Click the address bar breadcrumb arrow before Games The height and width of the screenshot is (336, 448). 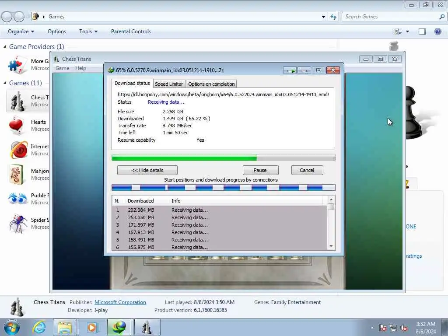pos(44,17)
